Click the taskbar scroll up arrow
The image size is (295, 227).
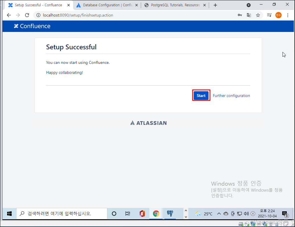[x=186, y=210]
